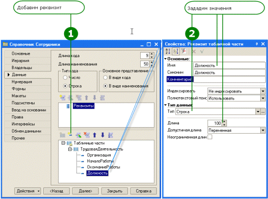This screenshot has height=199, width=268.
Task: Click the Далее> button
Action: [85, 191]
